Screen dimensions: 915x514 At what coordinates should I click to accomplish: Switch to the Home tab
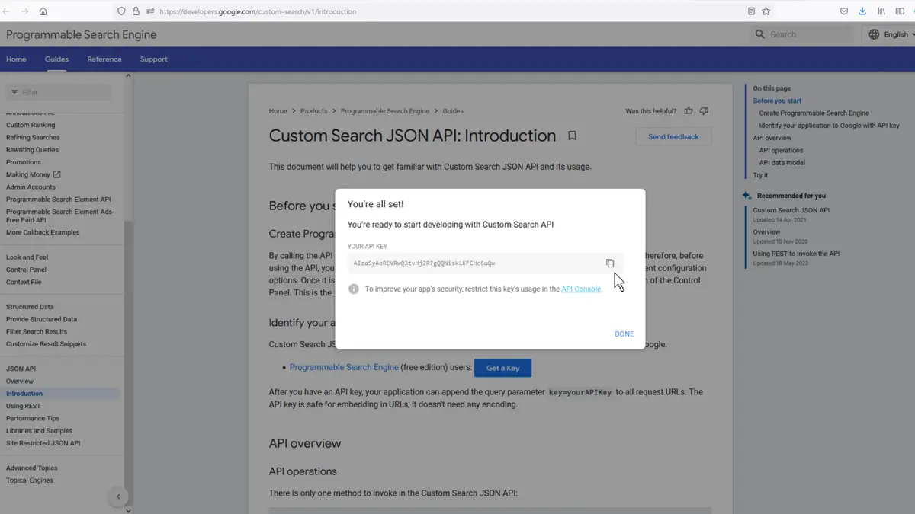click(16, 59)
